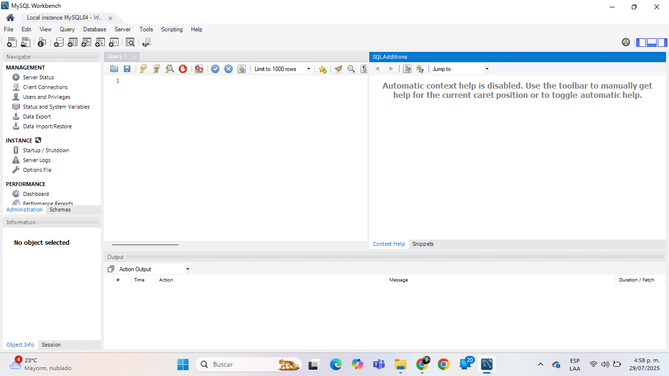Open Startup / Shutdown
669x376 pixels.
pos(46,150)
